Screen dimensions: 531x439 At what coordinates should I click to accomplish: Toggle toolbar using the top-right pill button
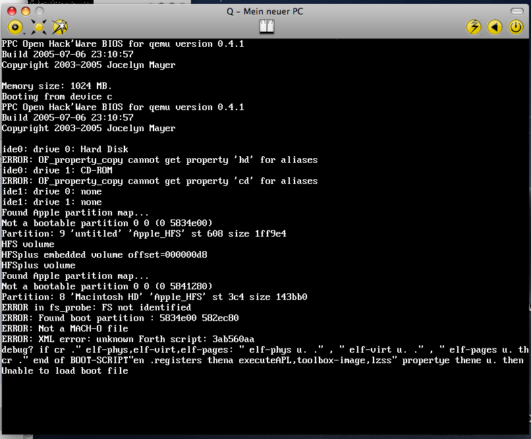517,11
